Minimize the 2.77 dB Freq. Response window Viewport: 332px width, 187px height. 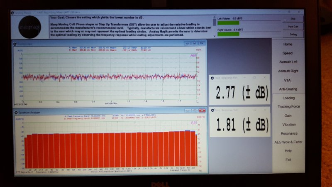click(244, 78)
